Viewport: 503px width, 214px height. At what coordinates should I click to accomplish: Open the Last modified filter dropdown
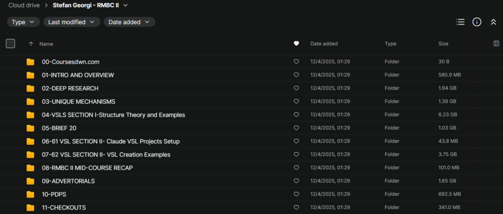pyautogui.click(x=72, y=22)
